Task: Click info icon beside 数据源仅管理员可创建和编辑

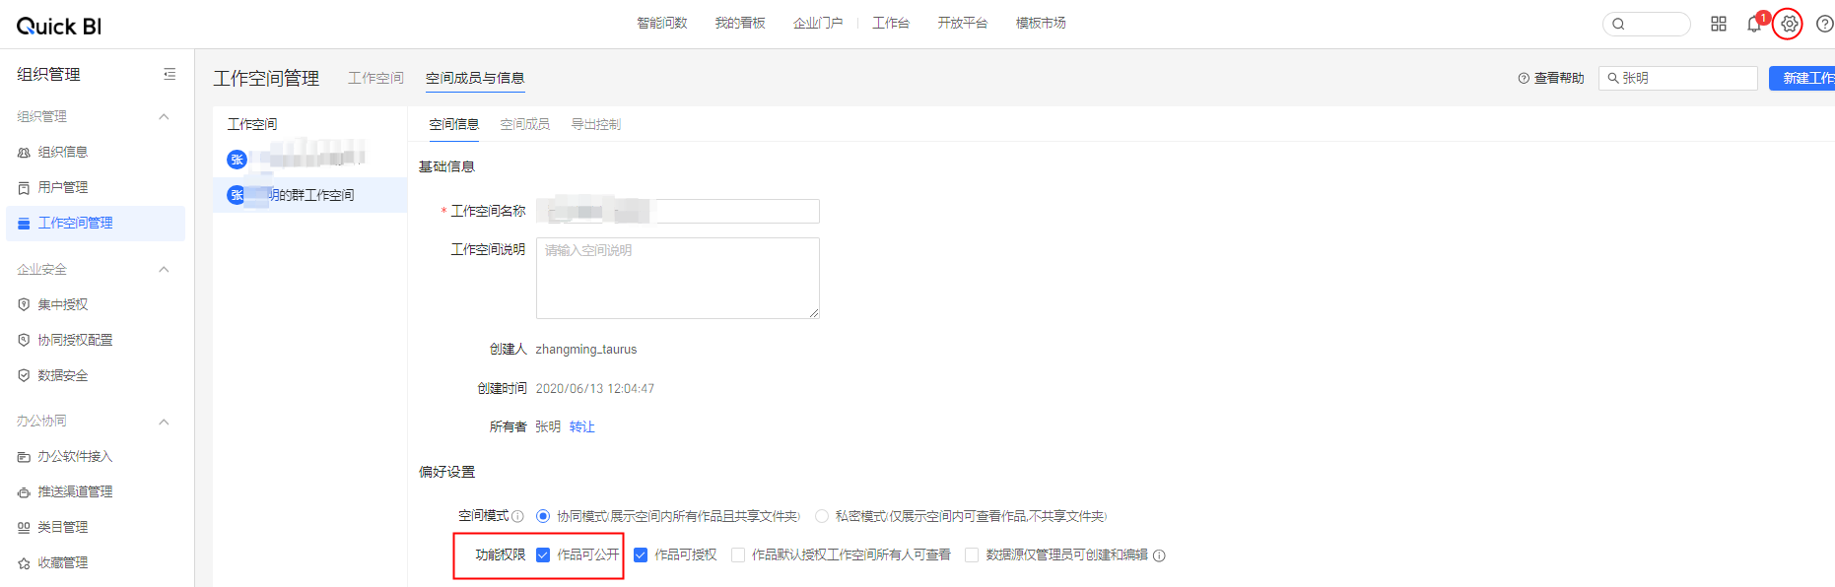Action: pyautogui.click(x=1159, y=555)
